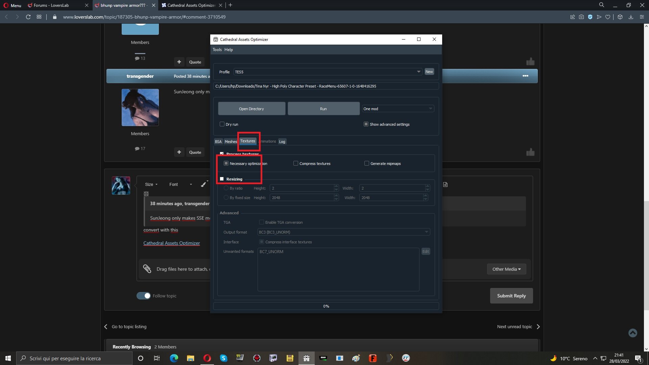Toggle the Follow topic switch
Screen dimensions: 649x365
[144, 296]
